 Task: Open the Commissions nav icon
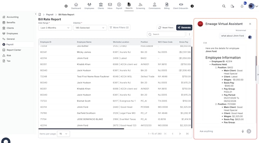[x=154, y=6]
